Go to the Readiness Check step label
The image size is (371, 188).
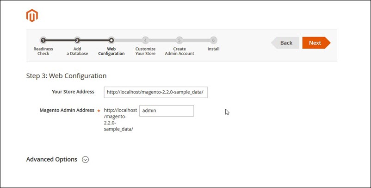[x=43, y=51]
